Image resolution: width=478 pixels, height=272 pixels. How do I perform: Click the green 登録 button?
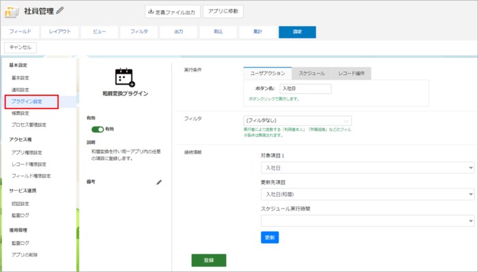click(209, 260)
